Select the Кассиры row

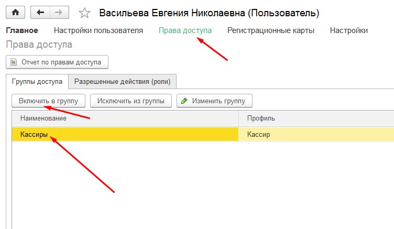(203, 134)
